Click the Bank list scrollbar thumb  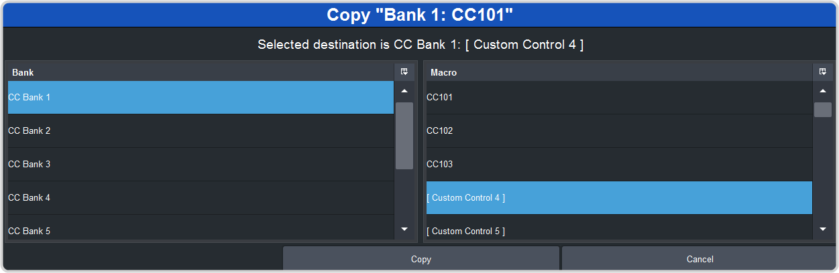(404, 135)
